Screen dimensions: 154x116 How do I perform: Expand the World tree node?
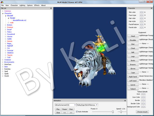3,76
